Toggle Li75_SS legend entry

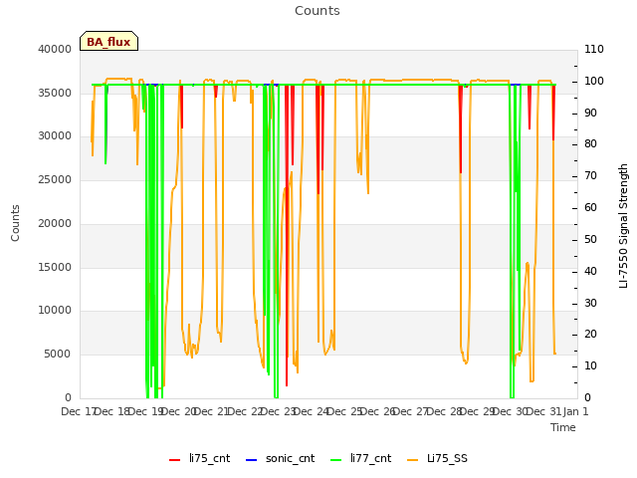(x=437, y=459)
